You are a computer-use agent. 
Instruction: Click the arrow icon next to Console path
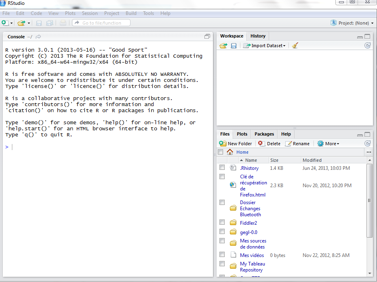click(x=38, y=37)
